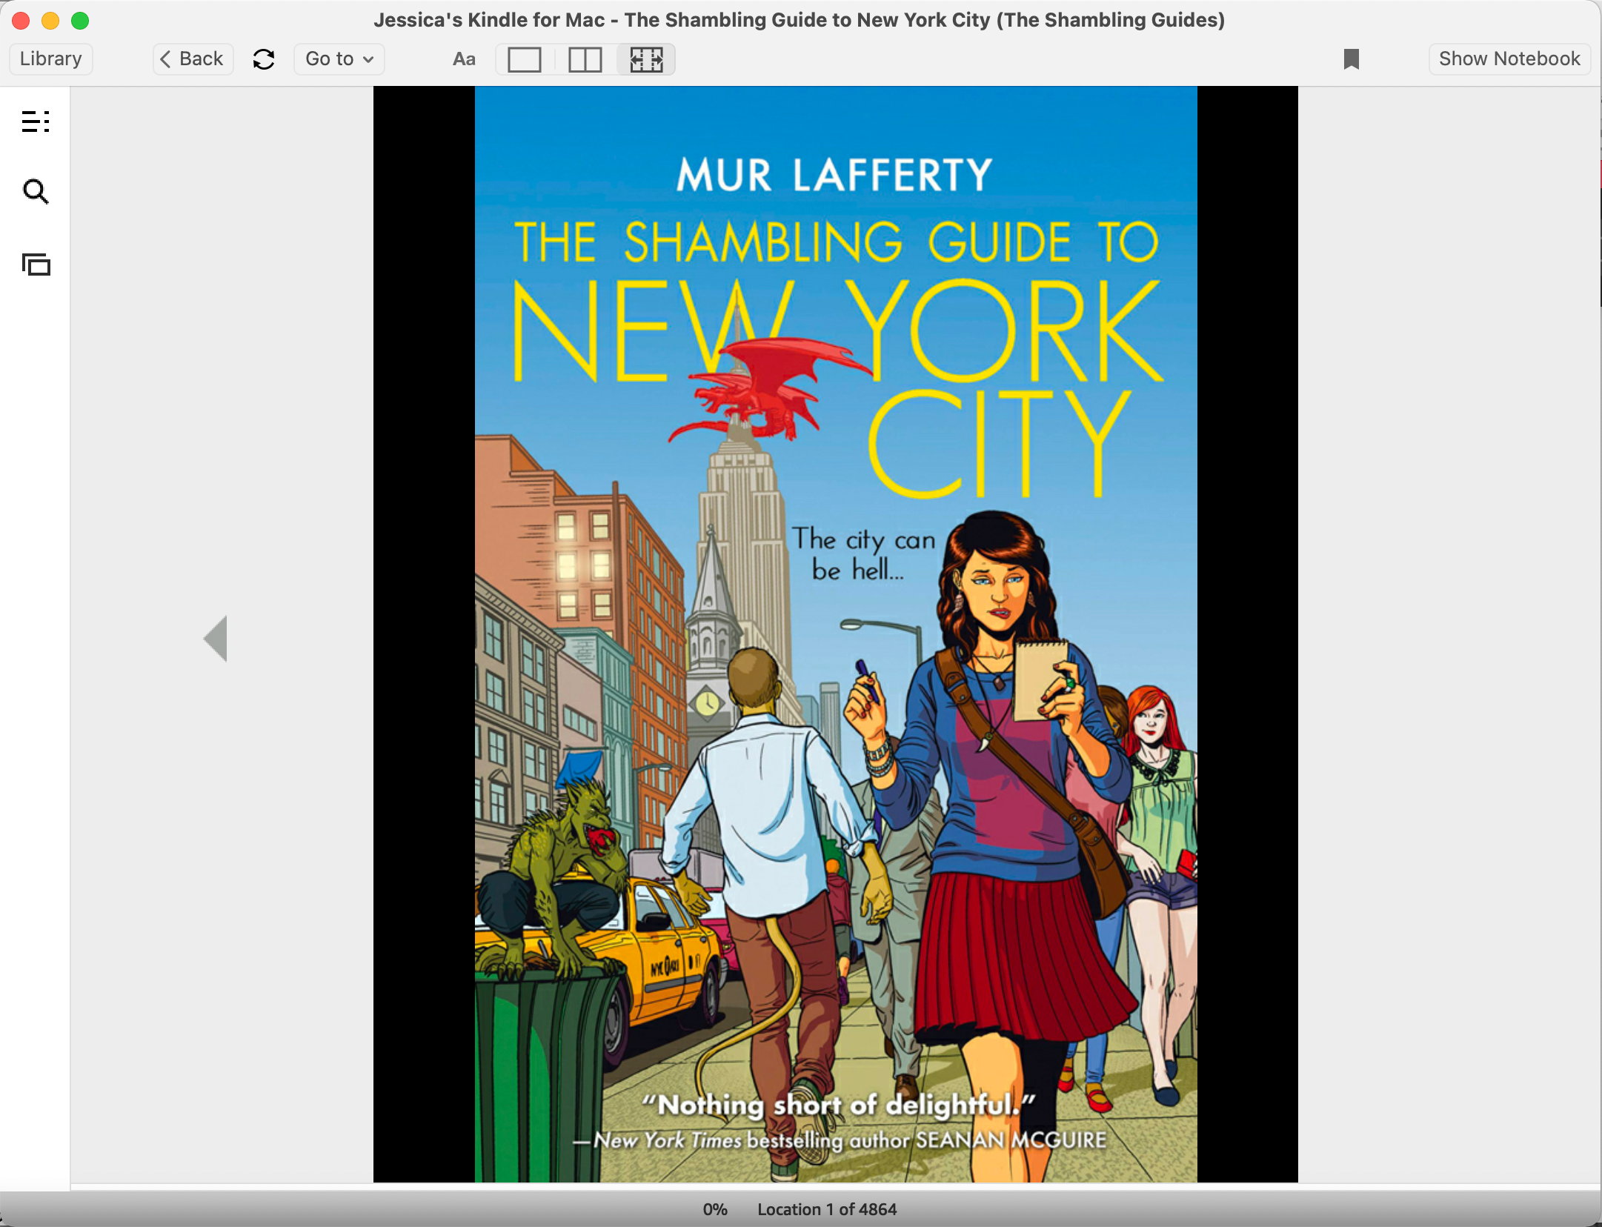The width and height of the screenshot is (1602, 1227).
Task: Click the Back navigation button
Action: coord(190,58)
